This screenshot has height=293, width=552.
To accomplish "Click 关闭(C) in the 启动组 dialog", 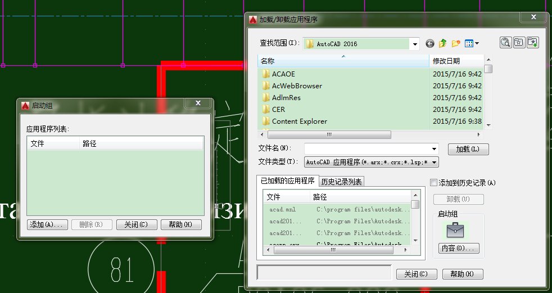I will pyautogui.click(x=137, y=225).
